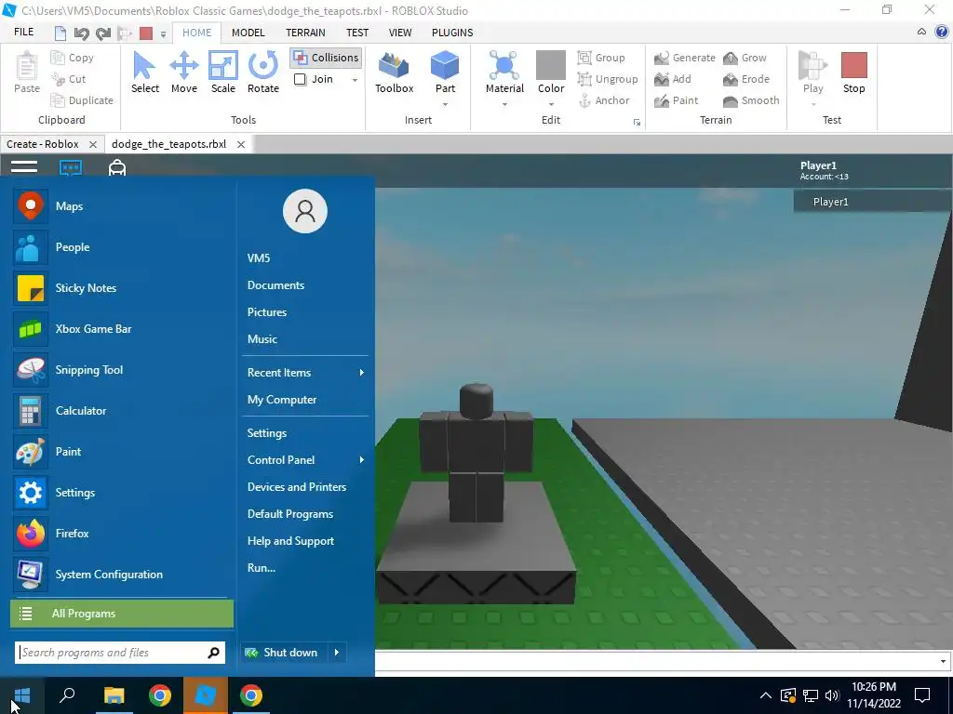This screenshot has width=953, height=714.
Task: Switch to the TERRAIN ribbon tab
Action: [x=305, y=33]
